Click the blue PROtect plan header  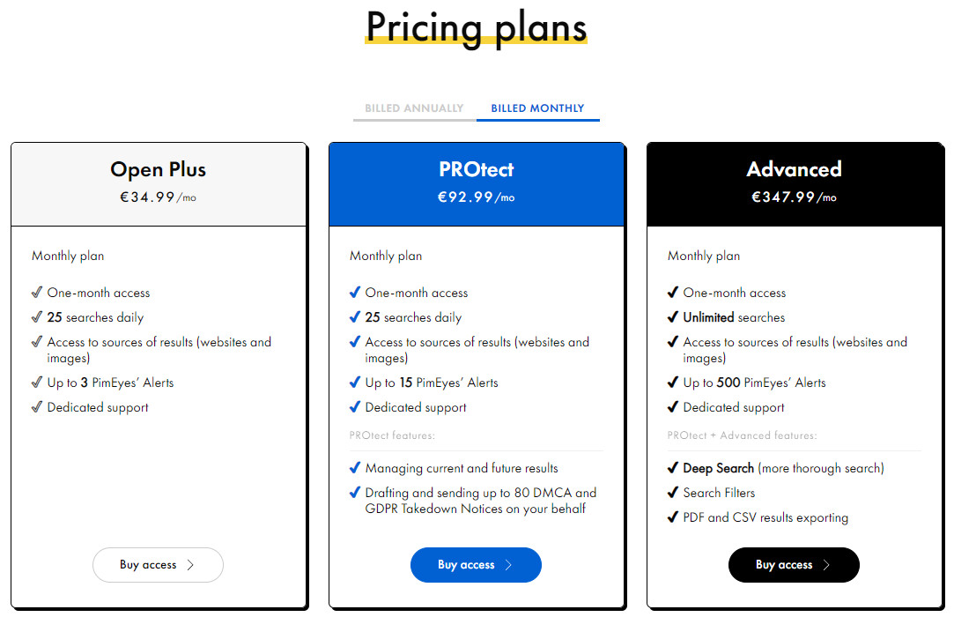coord(476,182)
